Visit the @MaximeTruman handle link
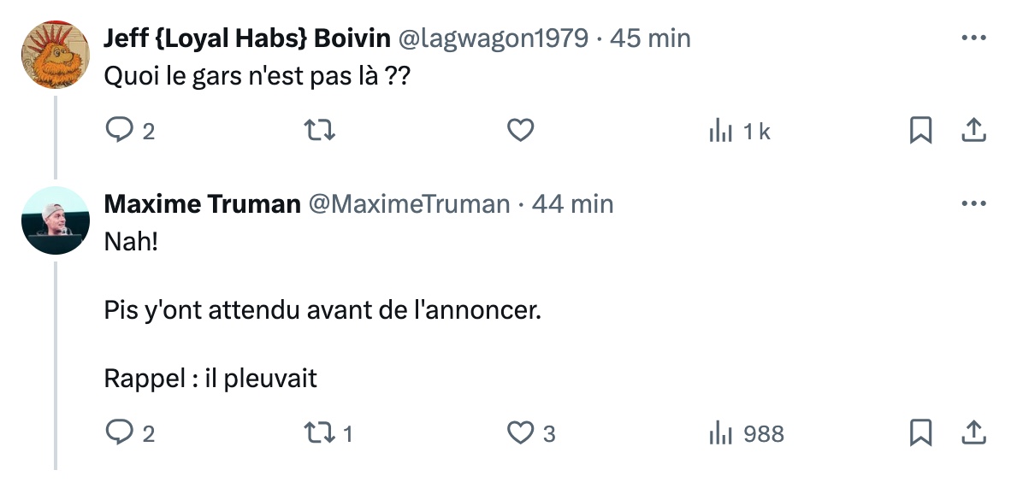 pyautogui.click(x=409, y=204)
